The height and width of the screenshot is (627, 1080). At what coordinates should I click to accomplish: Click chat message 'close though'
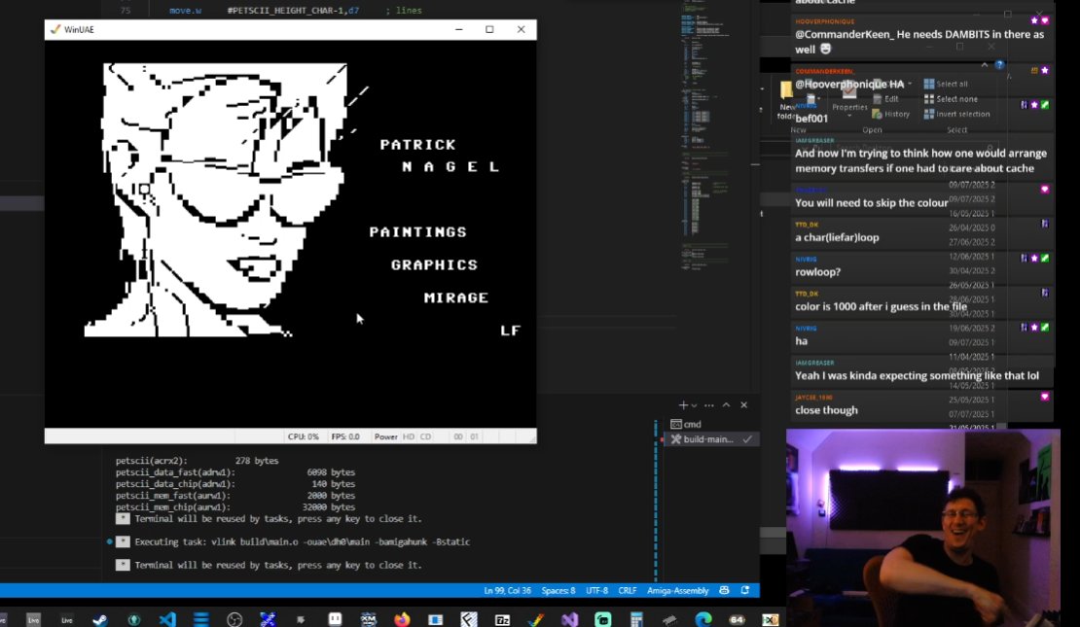point(826,410)
